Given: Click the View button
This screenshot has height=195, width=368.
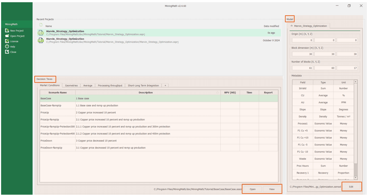Looking at the screenshot, I should click(272, 189).
